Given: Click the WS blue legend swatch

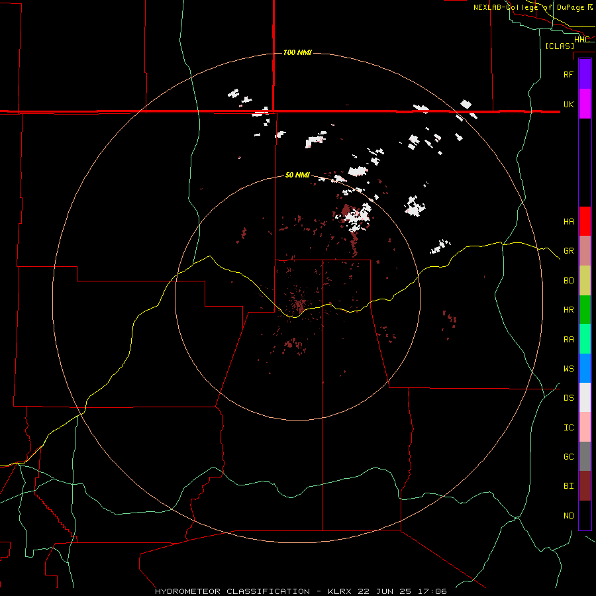Looking at the screenshot, I should (x=585, y=368).
